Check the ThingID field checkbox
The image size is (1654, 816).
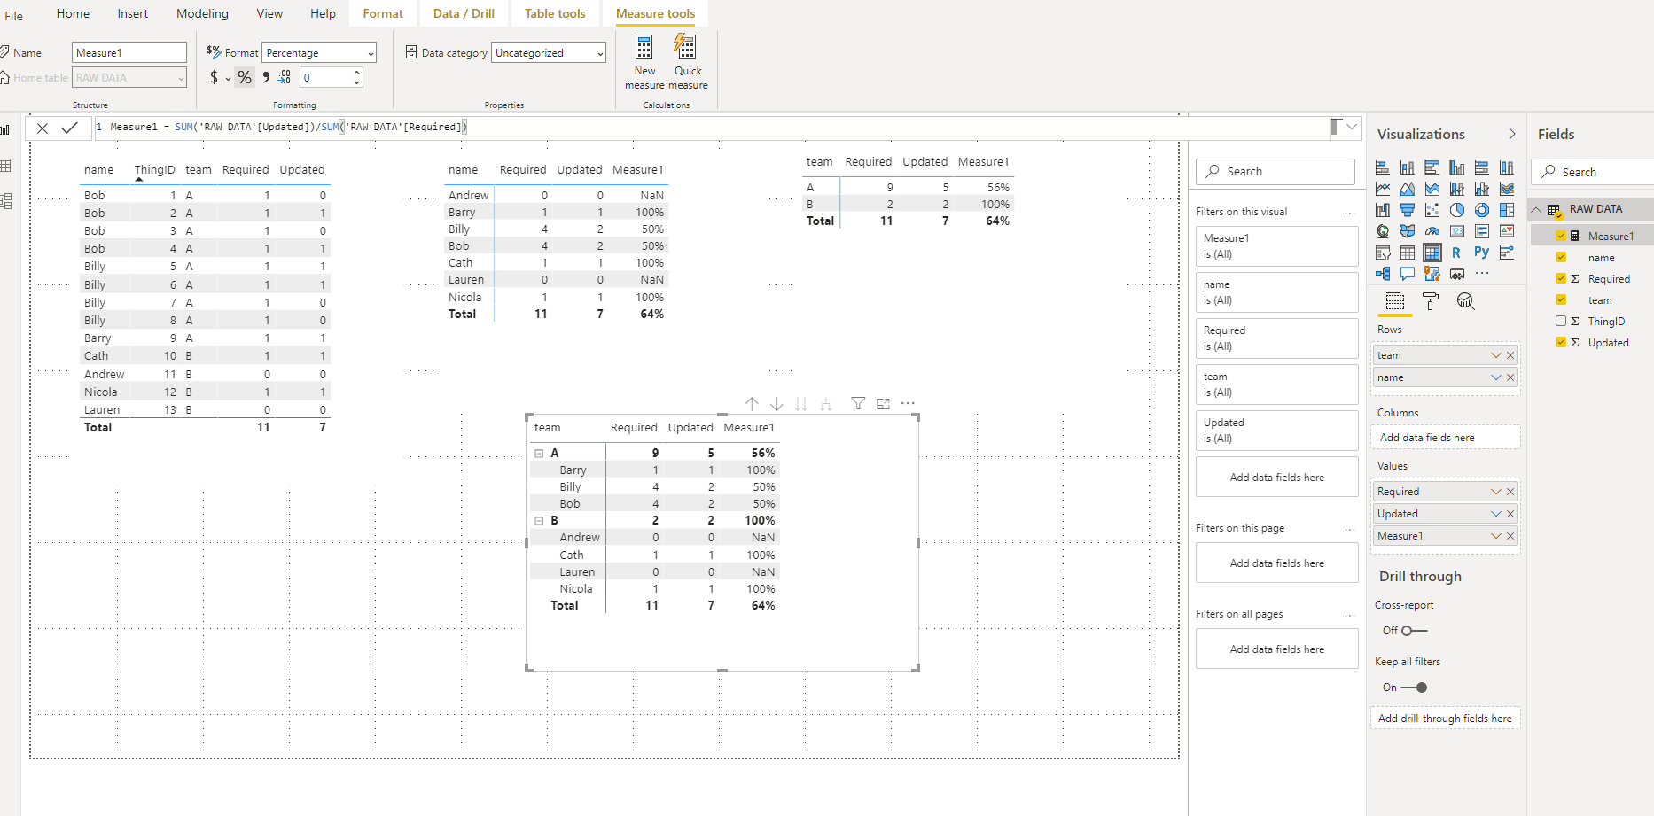pos(1561,321)
